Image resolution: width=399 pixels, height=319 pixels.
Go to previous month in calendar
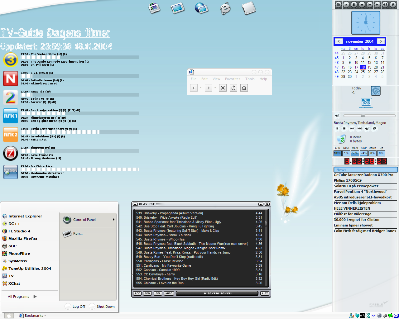point(339,41)
